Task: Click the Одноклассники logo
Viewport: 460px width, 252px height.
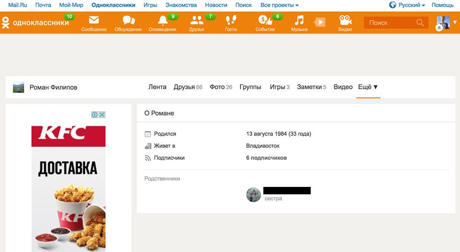Action: 35,22
